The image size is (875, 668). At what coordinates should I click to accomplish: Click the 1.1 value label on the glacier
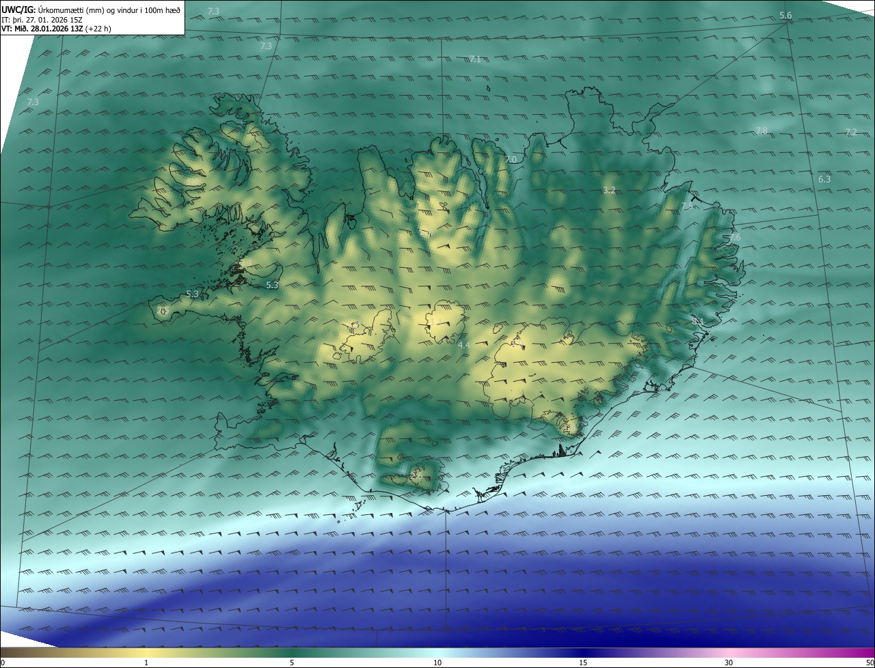coord(435,322)
